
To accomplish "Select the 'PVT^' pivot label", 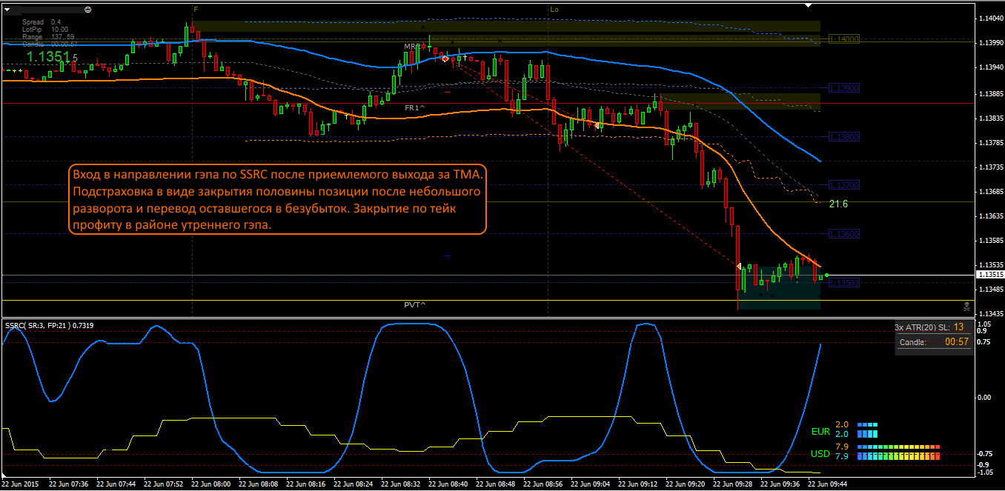I will (415, 304).
